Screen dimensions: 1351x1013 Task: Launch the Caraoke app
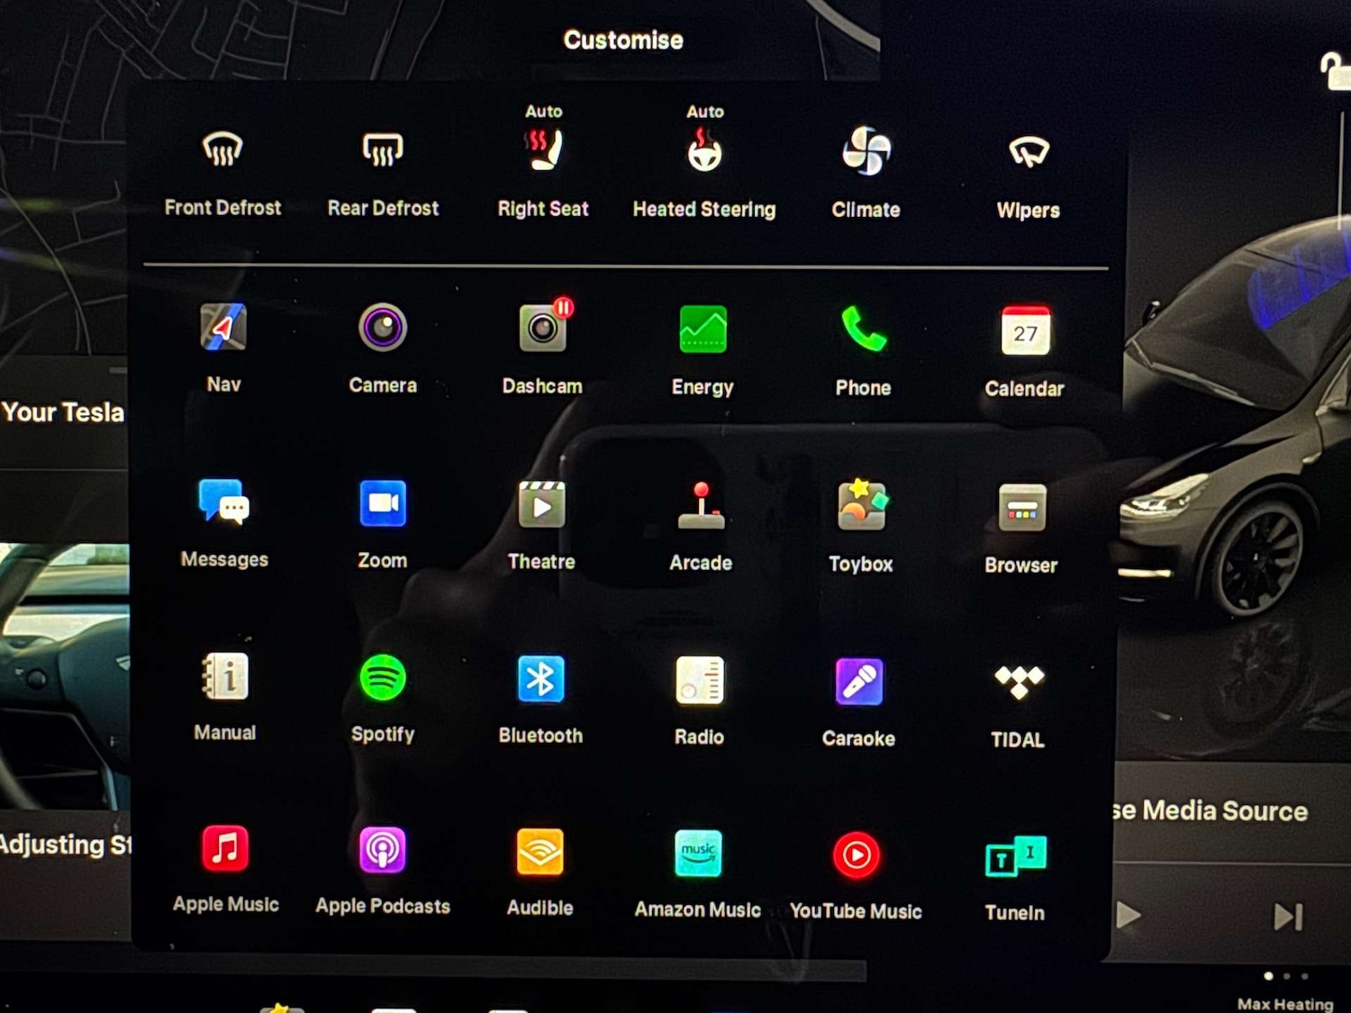click(x=859, y=682)
